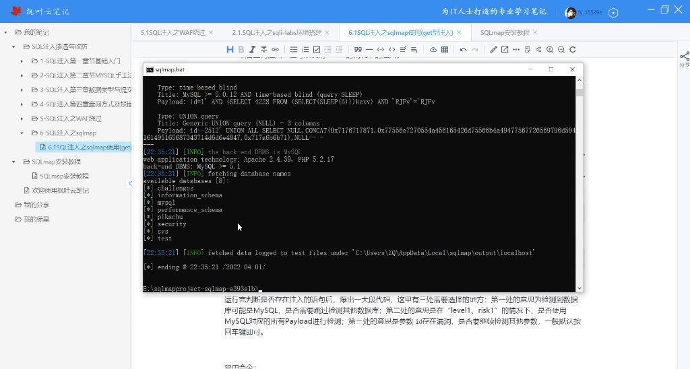Image resolution: width=690 pixels, height=369 pixels.
Task: Undo the last edit
Action: tap(463, 50)
